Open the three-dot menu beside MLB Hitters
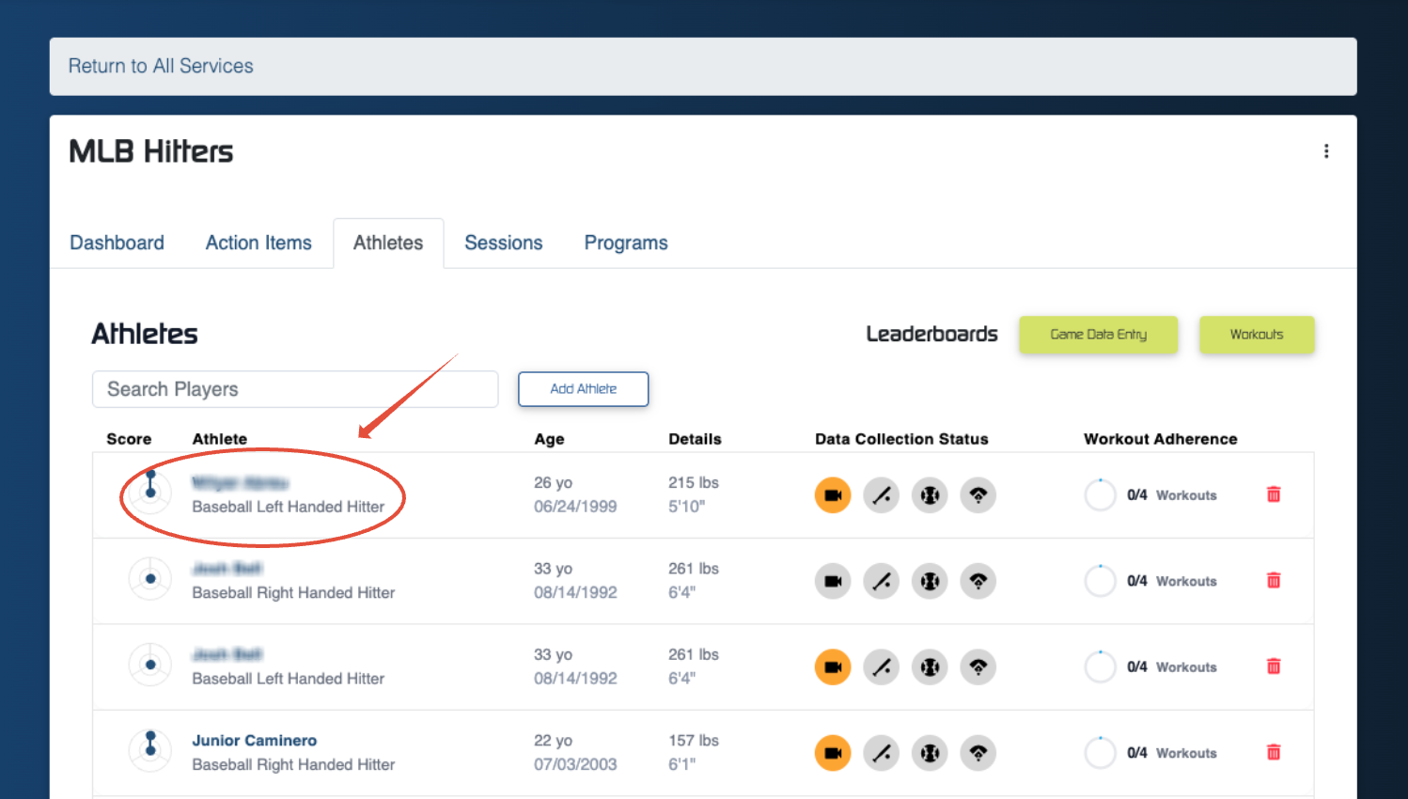 click(x=1326, y=151)
